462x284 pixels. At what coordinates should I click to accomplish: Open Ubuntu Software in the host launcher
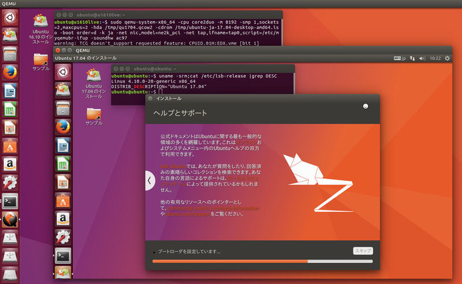click(10, 146)
